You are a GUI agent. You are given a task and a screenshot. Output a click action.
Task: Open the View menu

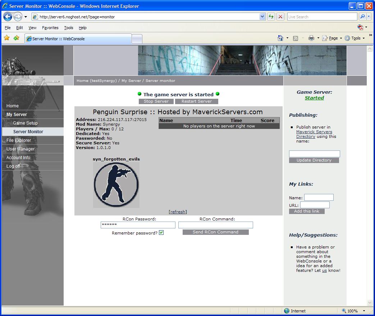[x=32, y=28]
